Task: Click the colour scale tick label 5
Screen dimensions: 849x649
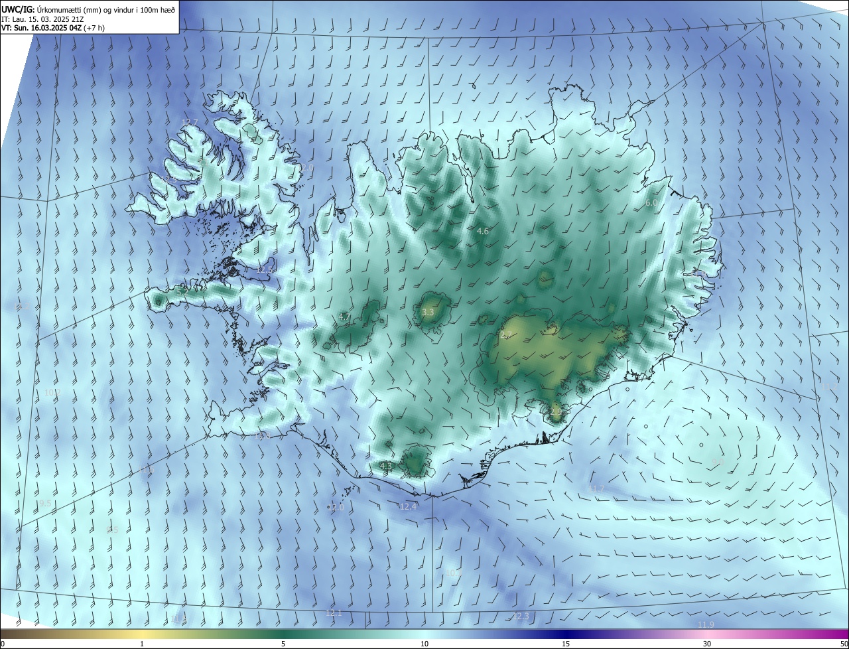Action: [x=283, y=644]
